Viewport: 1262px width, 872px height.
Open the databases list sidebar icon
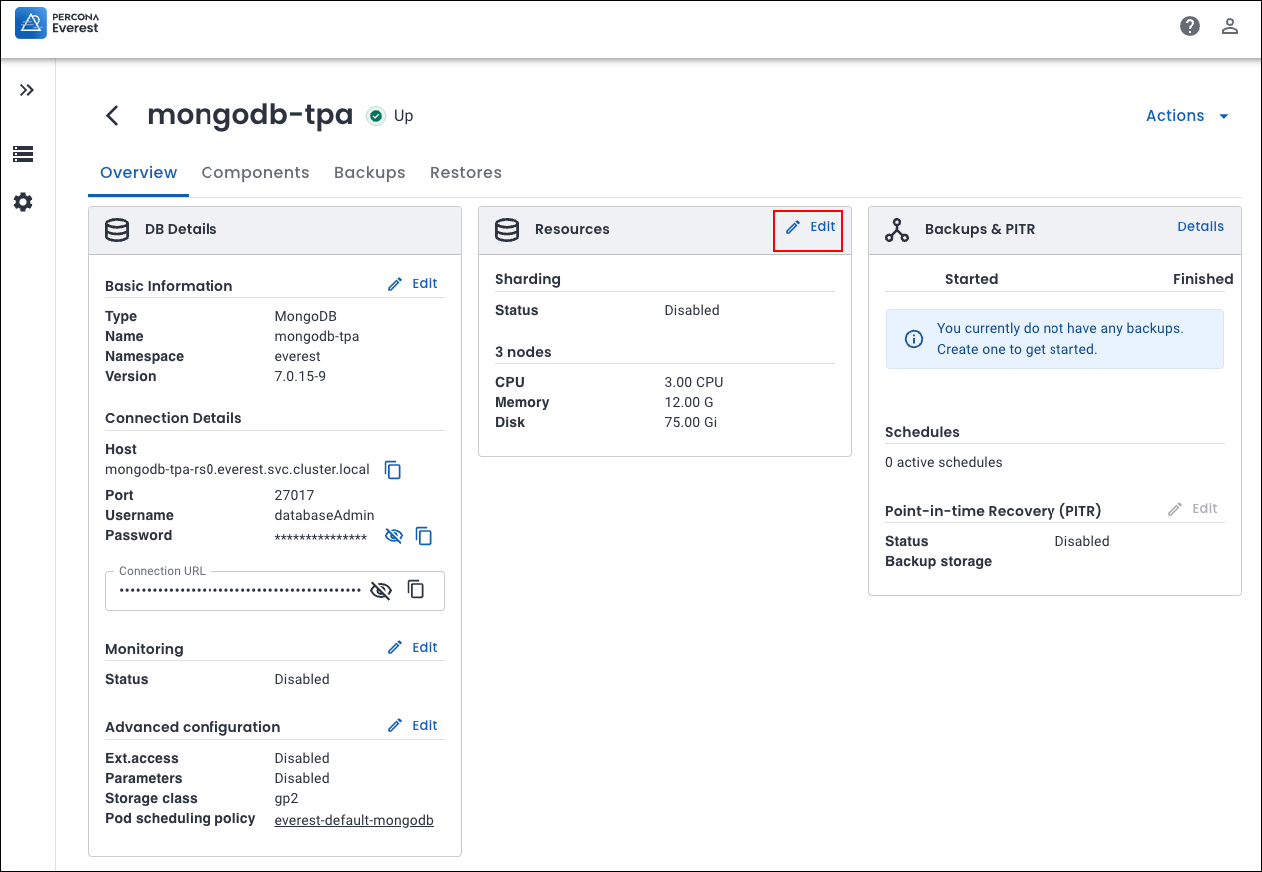23,154
